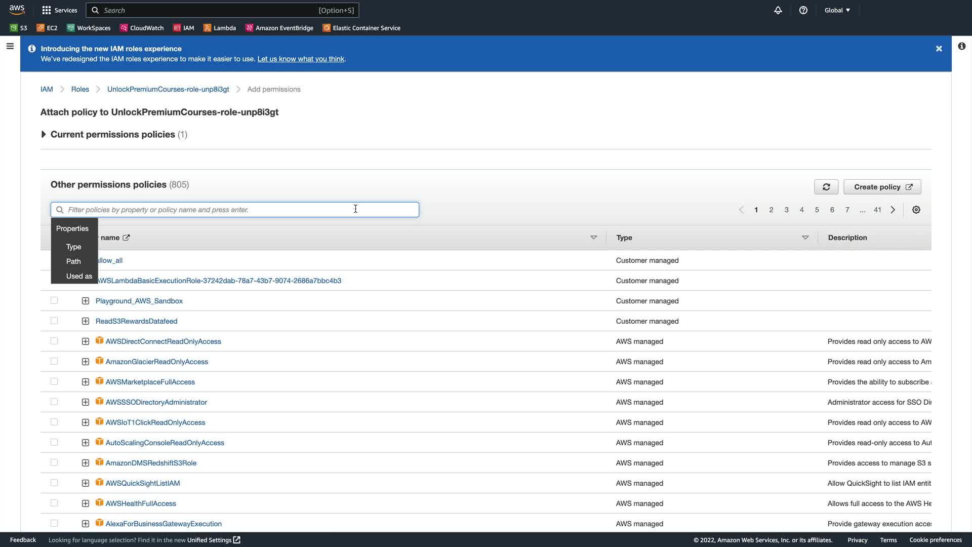Click the Lambda shortcut in favorites bar
Image resolution: width=972 pixels, height=547 pixels.
pyautogui.click(x=220, y=28)
